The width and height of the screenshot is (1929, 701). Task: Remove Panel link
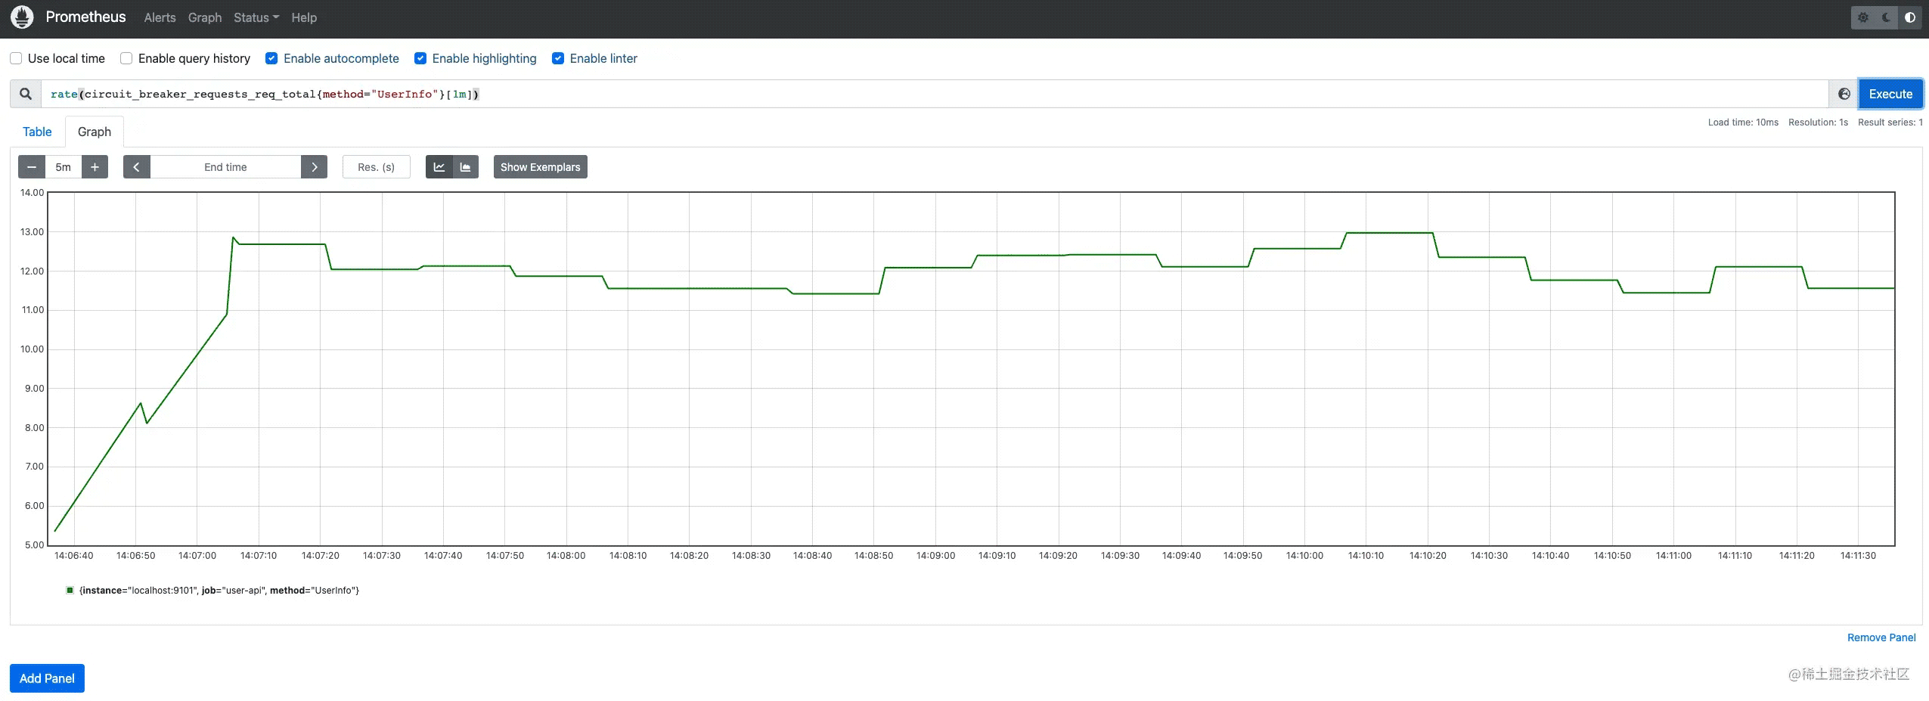click(1881, 637)
